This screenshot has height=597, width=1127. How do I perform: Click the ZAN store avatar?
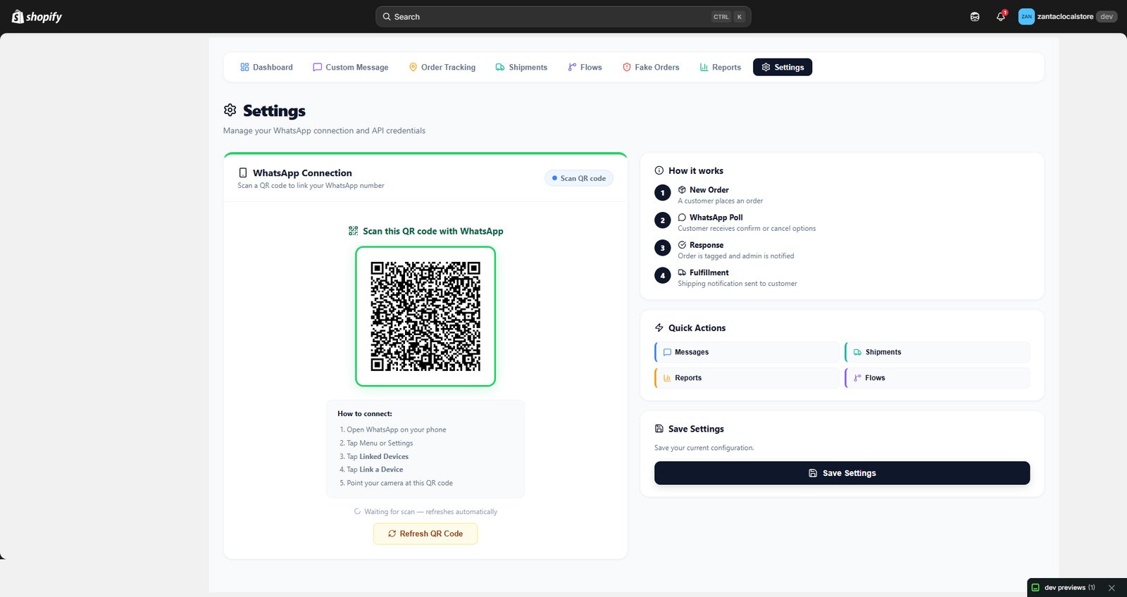coord(1026,17)
